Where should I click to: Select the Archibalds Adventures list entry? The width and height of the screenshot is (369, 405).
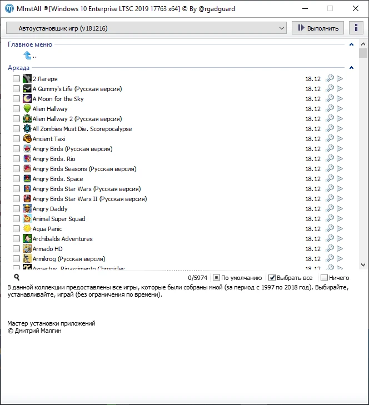(x=62, y=239)
